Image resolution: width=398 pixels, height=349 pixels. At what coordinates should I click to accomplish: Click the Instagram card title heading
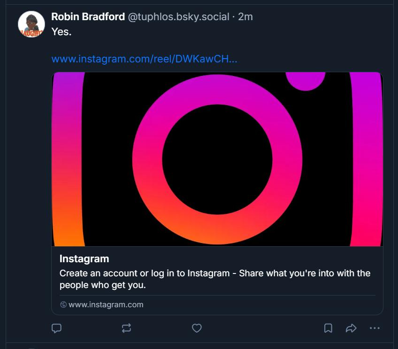[x=84, y=259]
